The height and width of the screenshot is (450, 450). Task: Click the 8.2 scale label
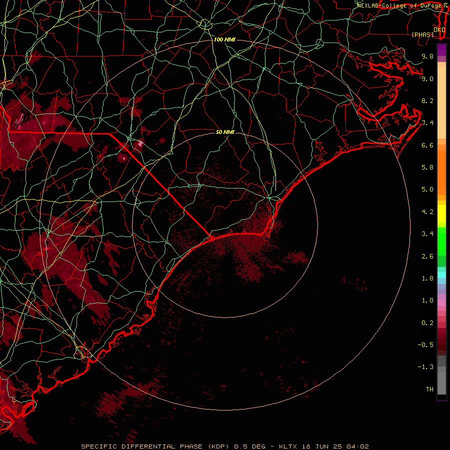[x=427, y=100]
